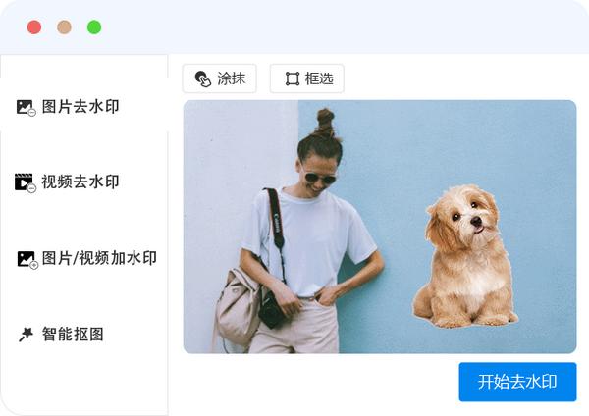
Task: Select the 涂抹 brush tool button
Action: pos(219,78)
